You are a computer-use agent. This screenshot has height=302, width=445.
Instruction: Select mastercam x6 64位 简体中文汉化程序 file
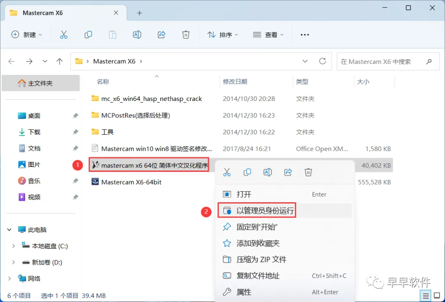(155, 165)
